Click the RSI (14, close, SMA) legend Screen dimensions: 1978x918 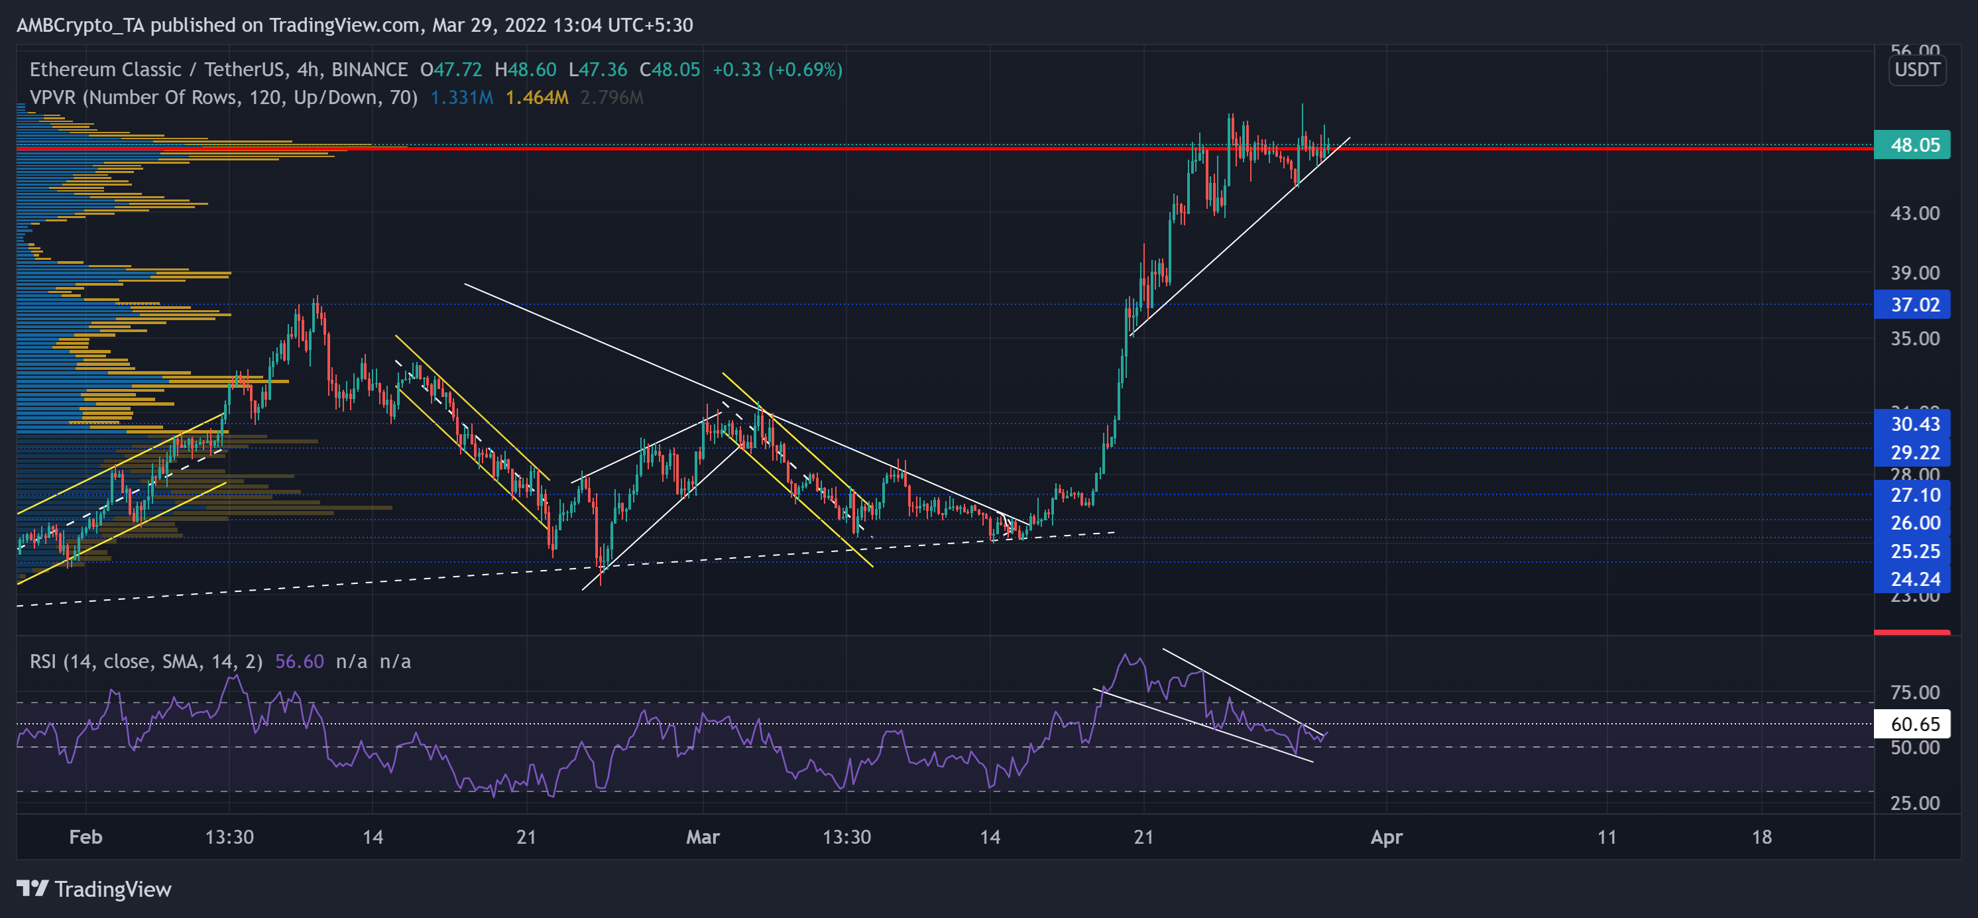146,661
